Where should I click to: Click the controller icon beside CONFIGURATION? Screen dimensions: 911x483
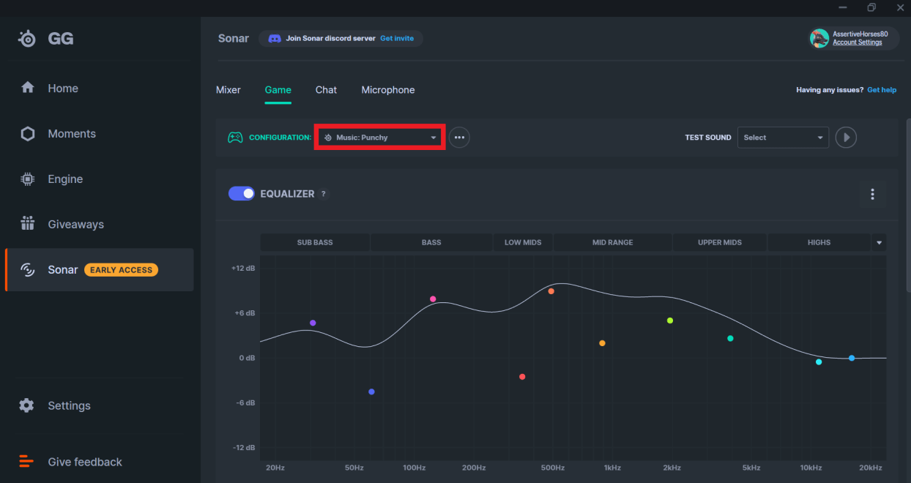pos(234,137)
